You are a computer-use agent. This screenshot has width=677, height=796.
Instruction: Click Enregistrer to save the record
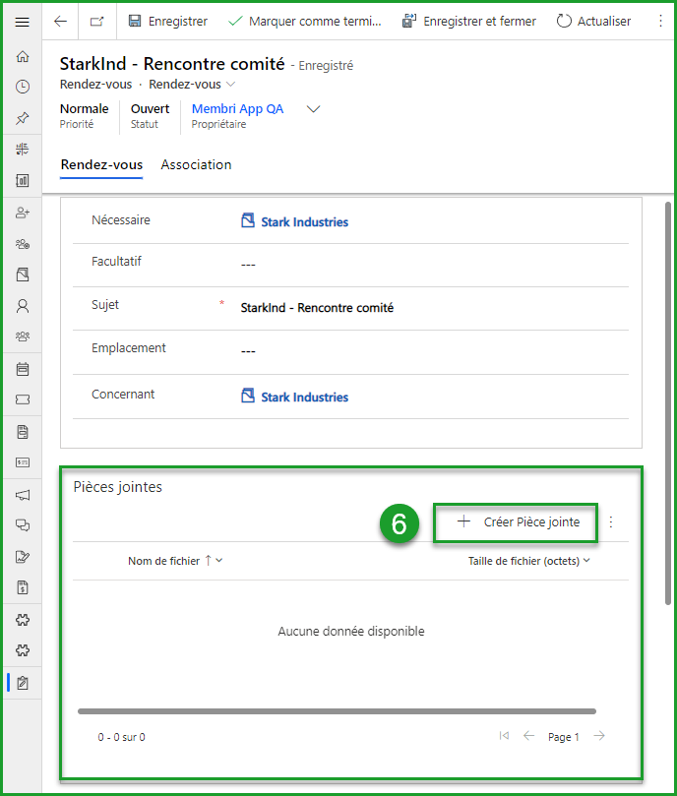pos(167,21)
